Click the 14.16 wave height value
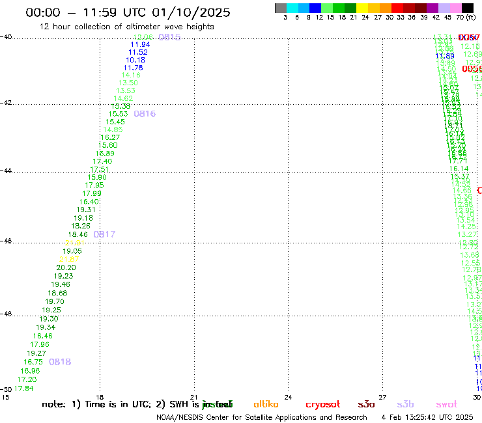This screenshot has height=423, width=482. pos(131,75)
